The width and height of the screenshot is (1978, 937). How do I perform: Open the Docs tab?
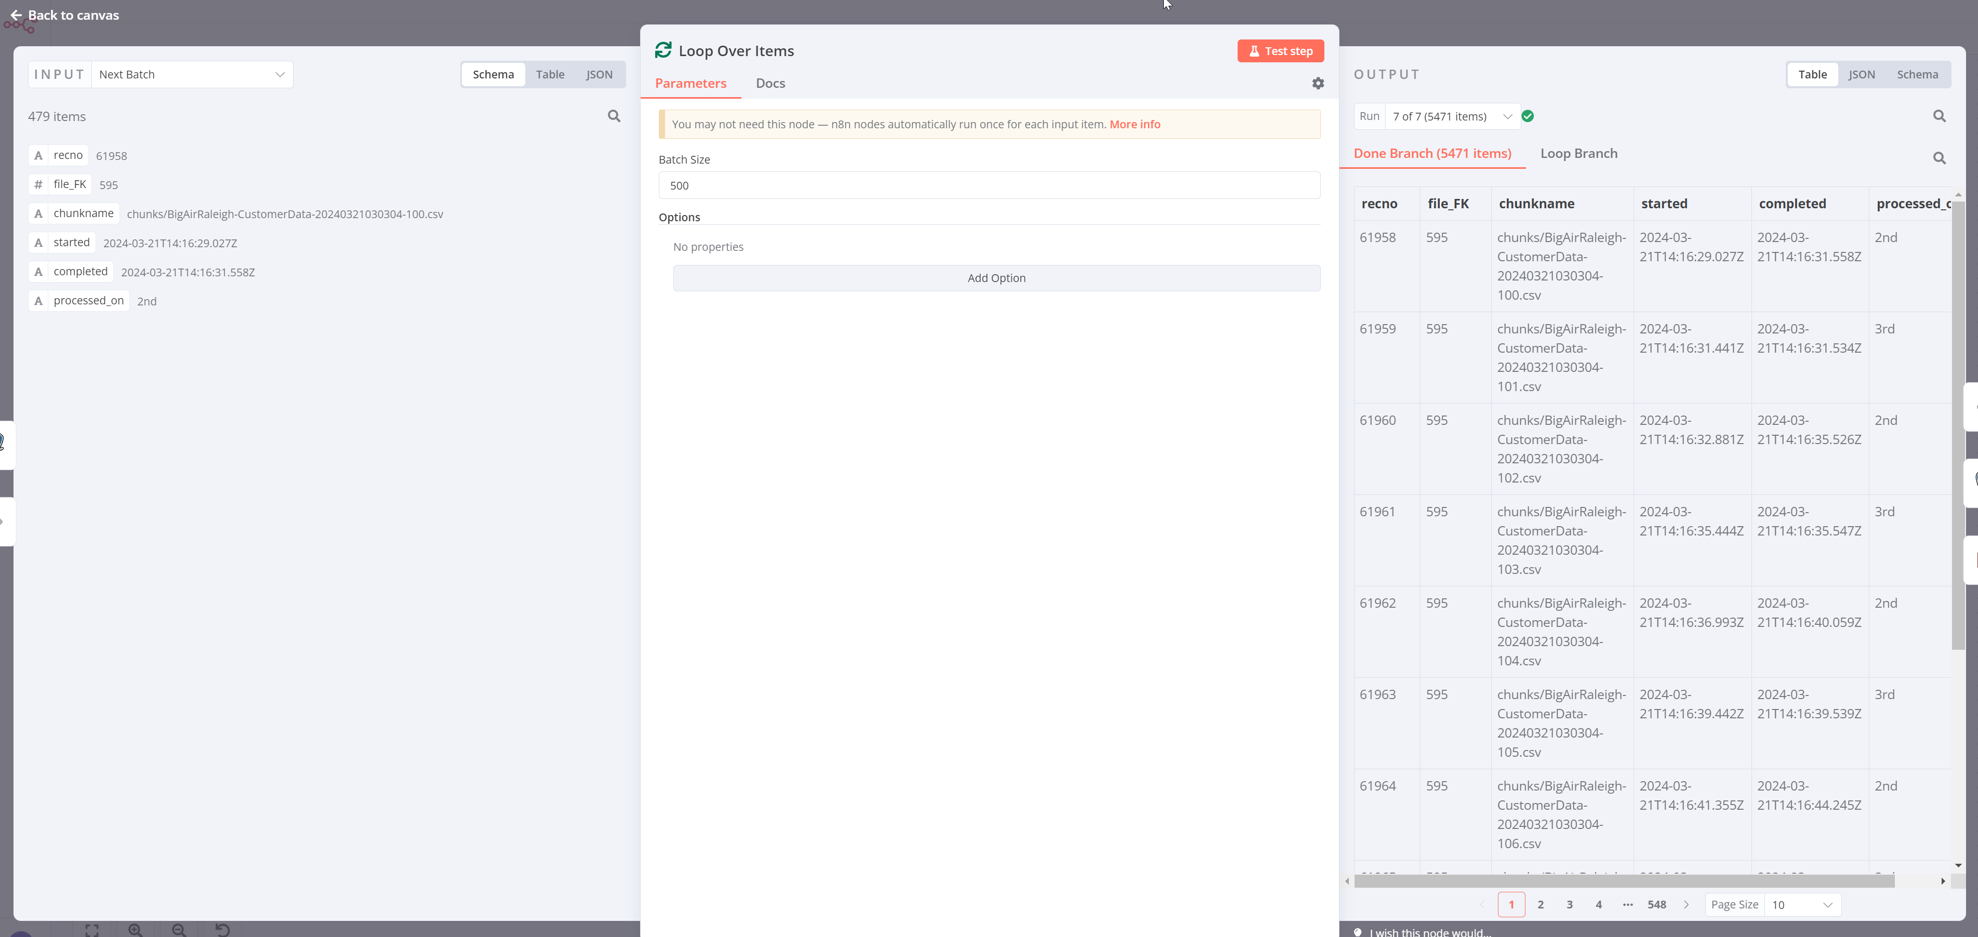770,83
